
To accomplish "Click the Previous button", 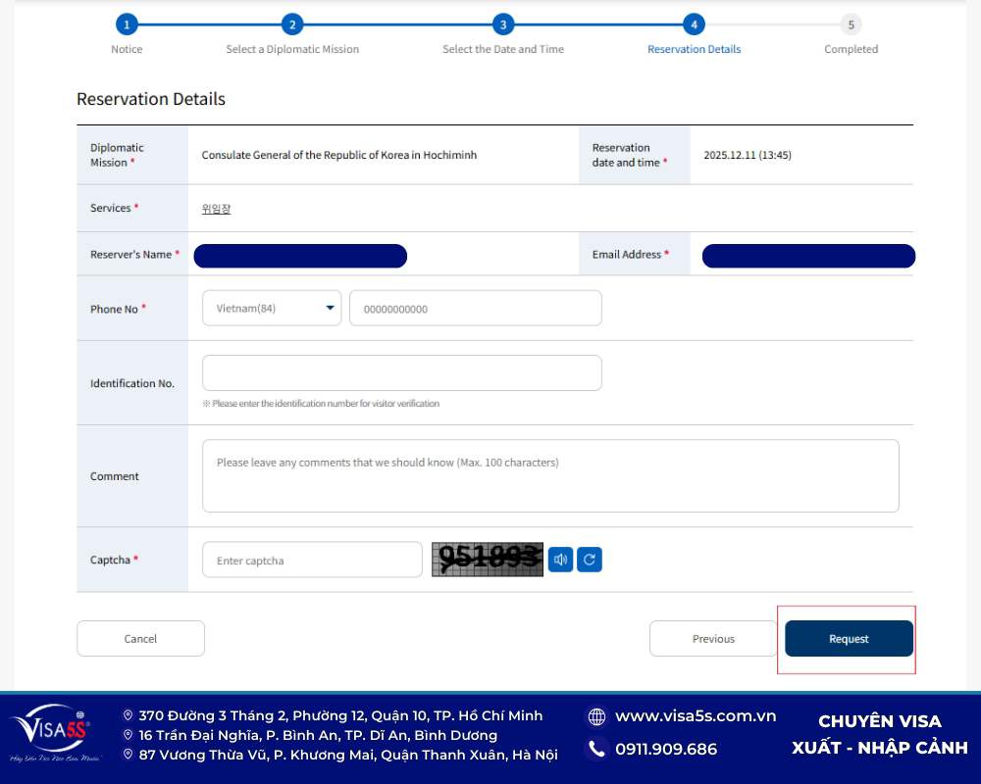I will (713, 638).
